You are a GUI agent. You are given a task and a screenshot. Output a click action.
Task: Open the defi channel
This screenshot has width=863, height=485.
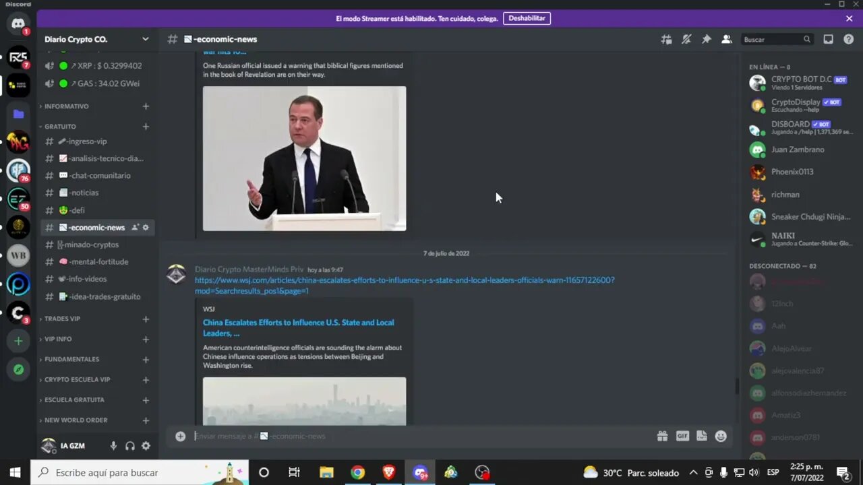tap(97, 210)
